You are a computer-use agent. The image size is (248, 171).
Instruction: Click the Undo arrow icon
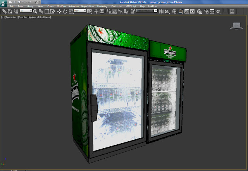[23, 2]
